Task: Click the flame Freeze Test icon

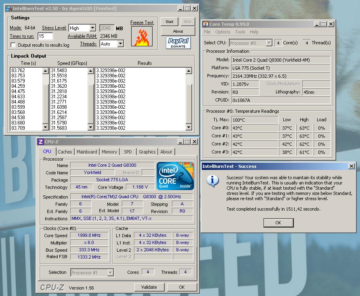Action: 142,36
